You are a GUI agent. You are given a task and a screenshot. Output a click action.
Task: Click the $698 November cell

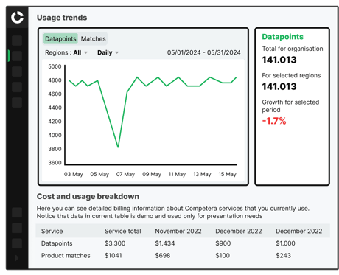point(163,256)
